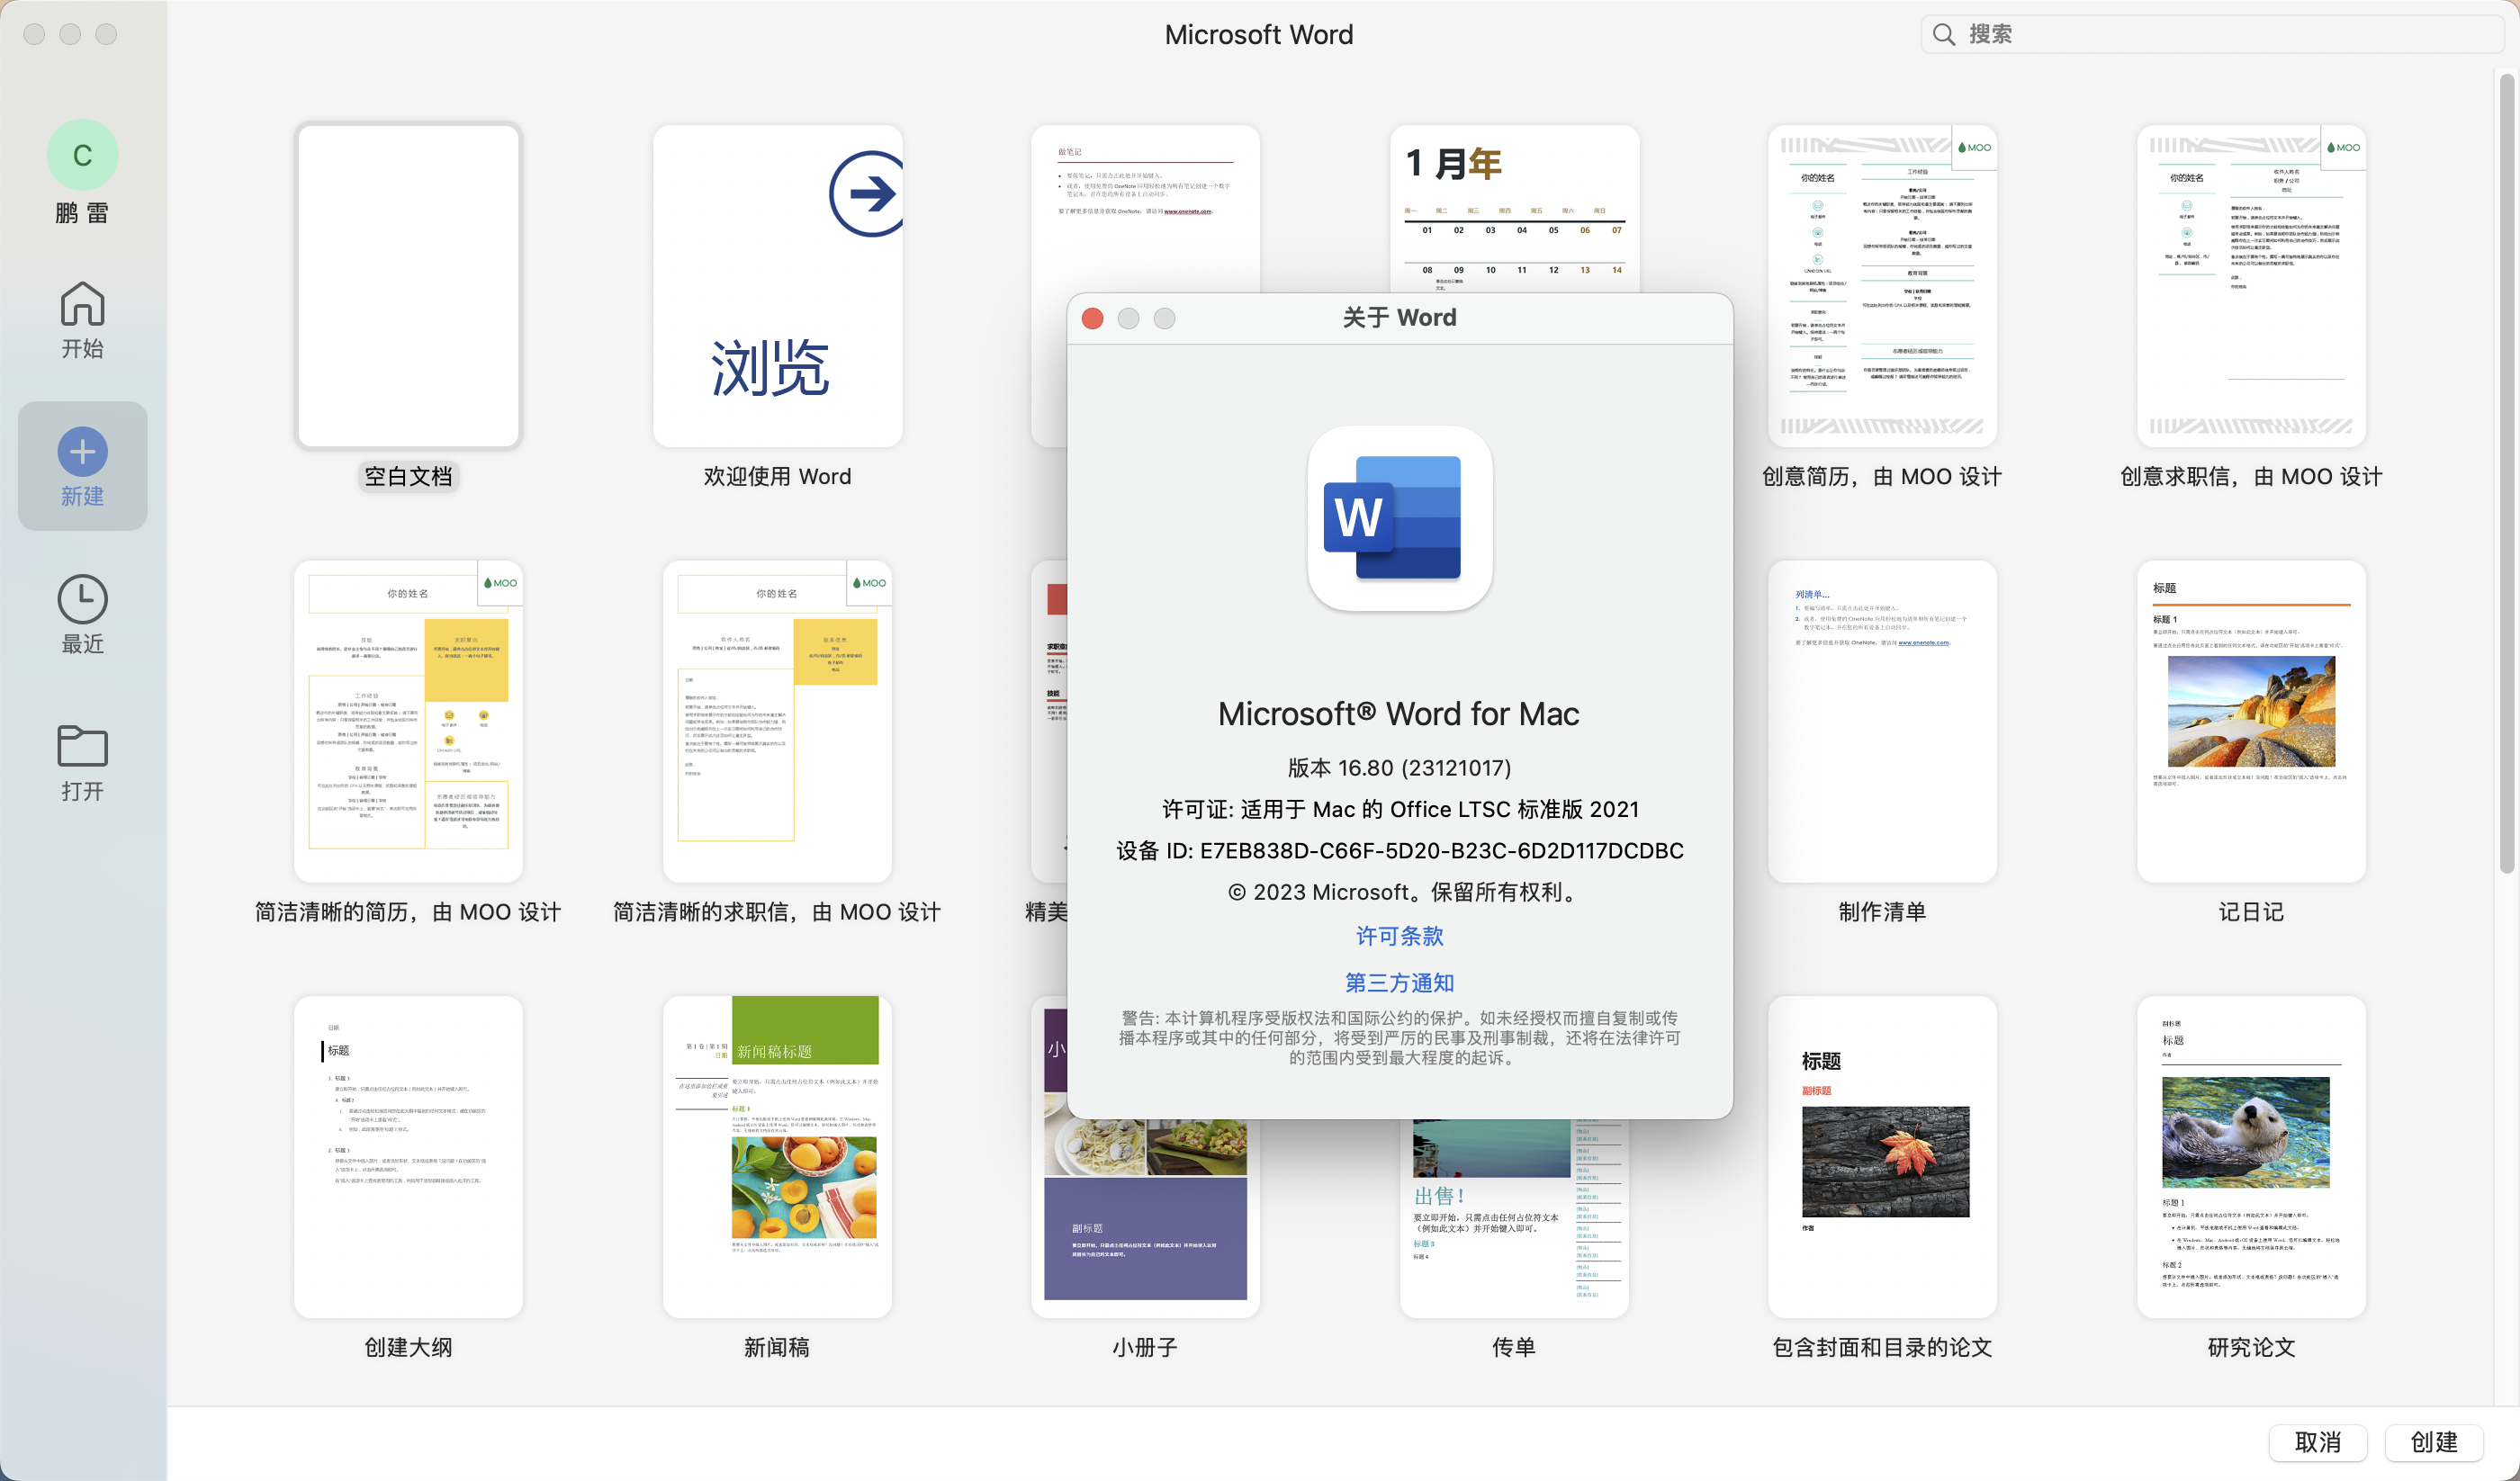Viewport: 2520px width, 1481px height.
Task: Open the 许可条款 link
Action: pyautogui.click(x=1399, y=936)
